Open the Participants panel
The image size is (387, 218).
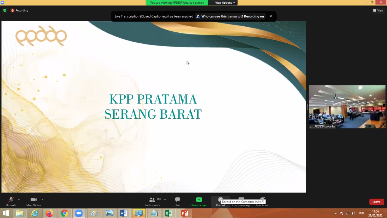coord(152,201)
